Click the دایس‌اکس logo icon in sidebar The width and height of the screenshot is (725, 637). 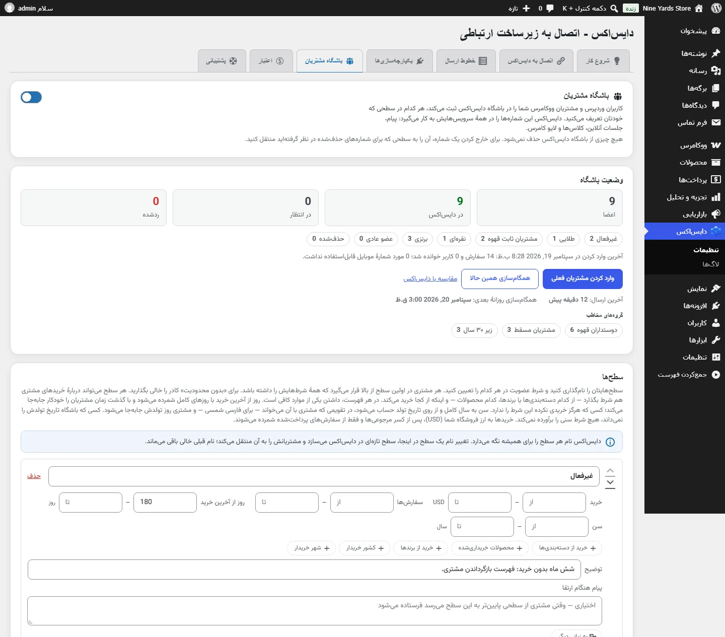click(716, 231)
